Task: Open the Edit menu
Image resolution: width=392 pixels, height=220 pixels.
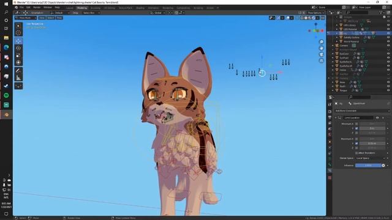Action: (x=28, y=7)
